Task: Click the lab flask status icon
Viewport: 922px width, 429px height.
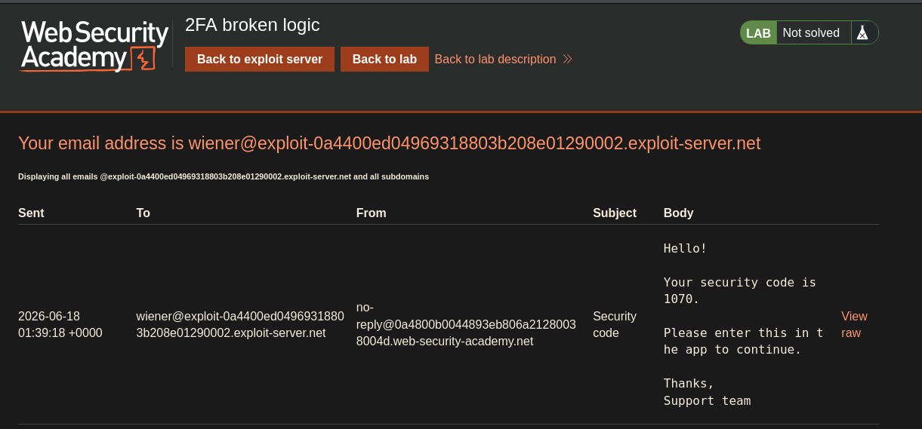Action: tap(862, 33)
